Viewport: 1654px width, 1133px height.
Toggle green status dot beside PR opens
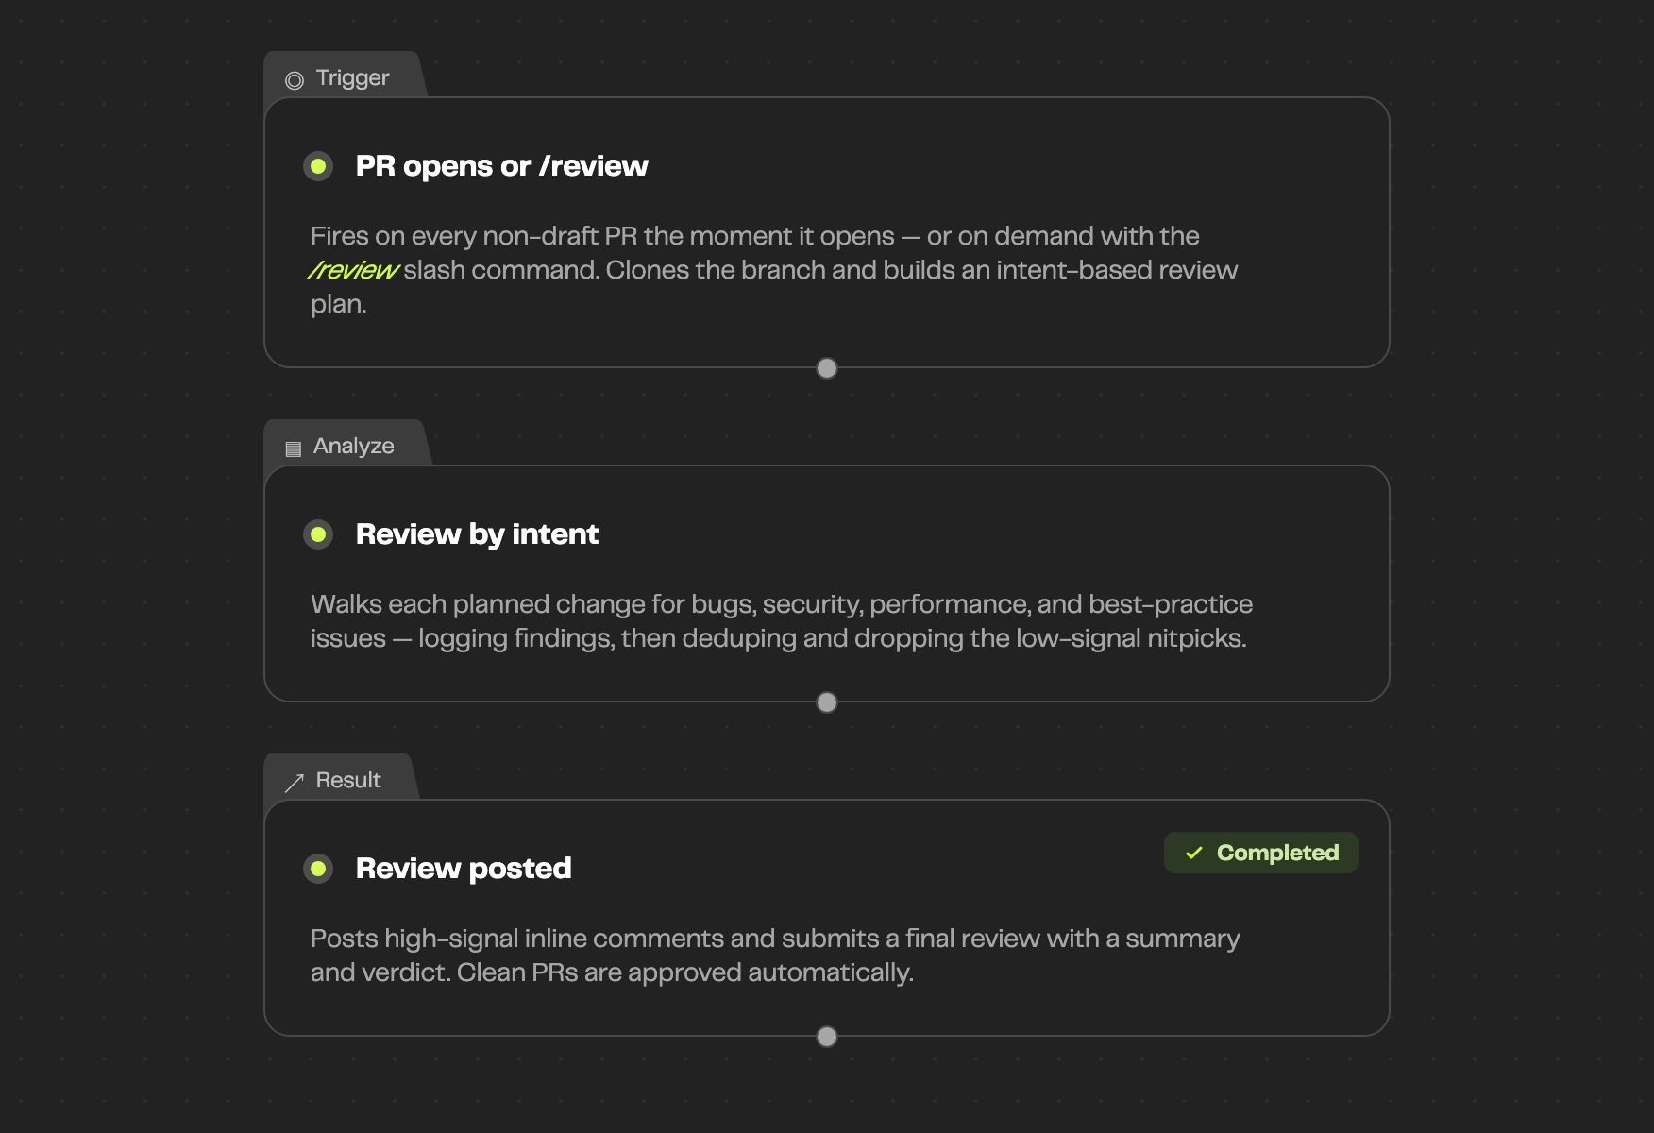click(318, 166)
